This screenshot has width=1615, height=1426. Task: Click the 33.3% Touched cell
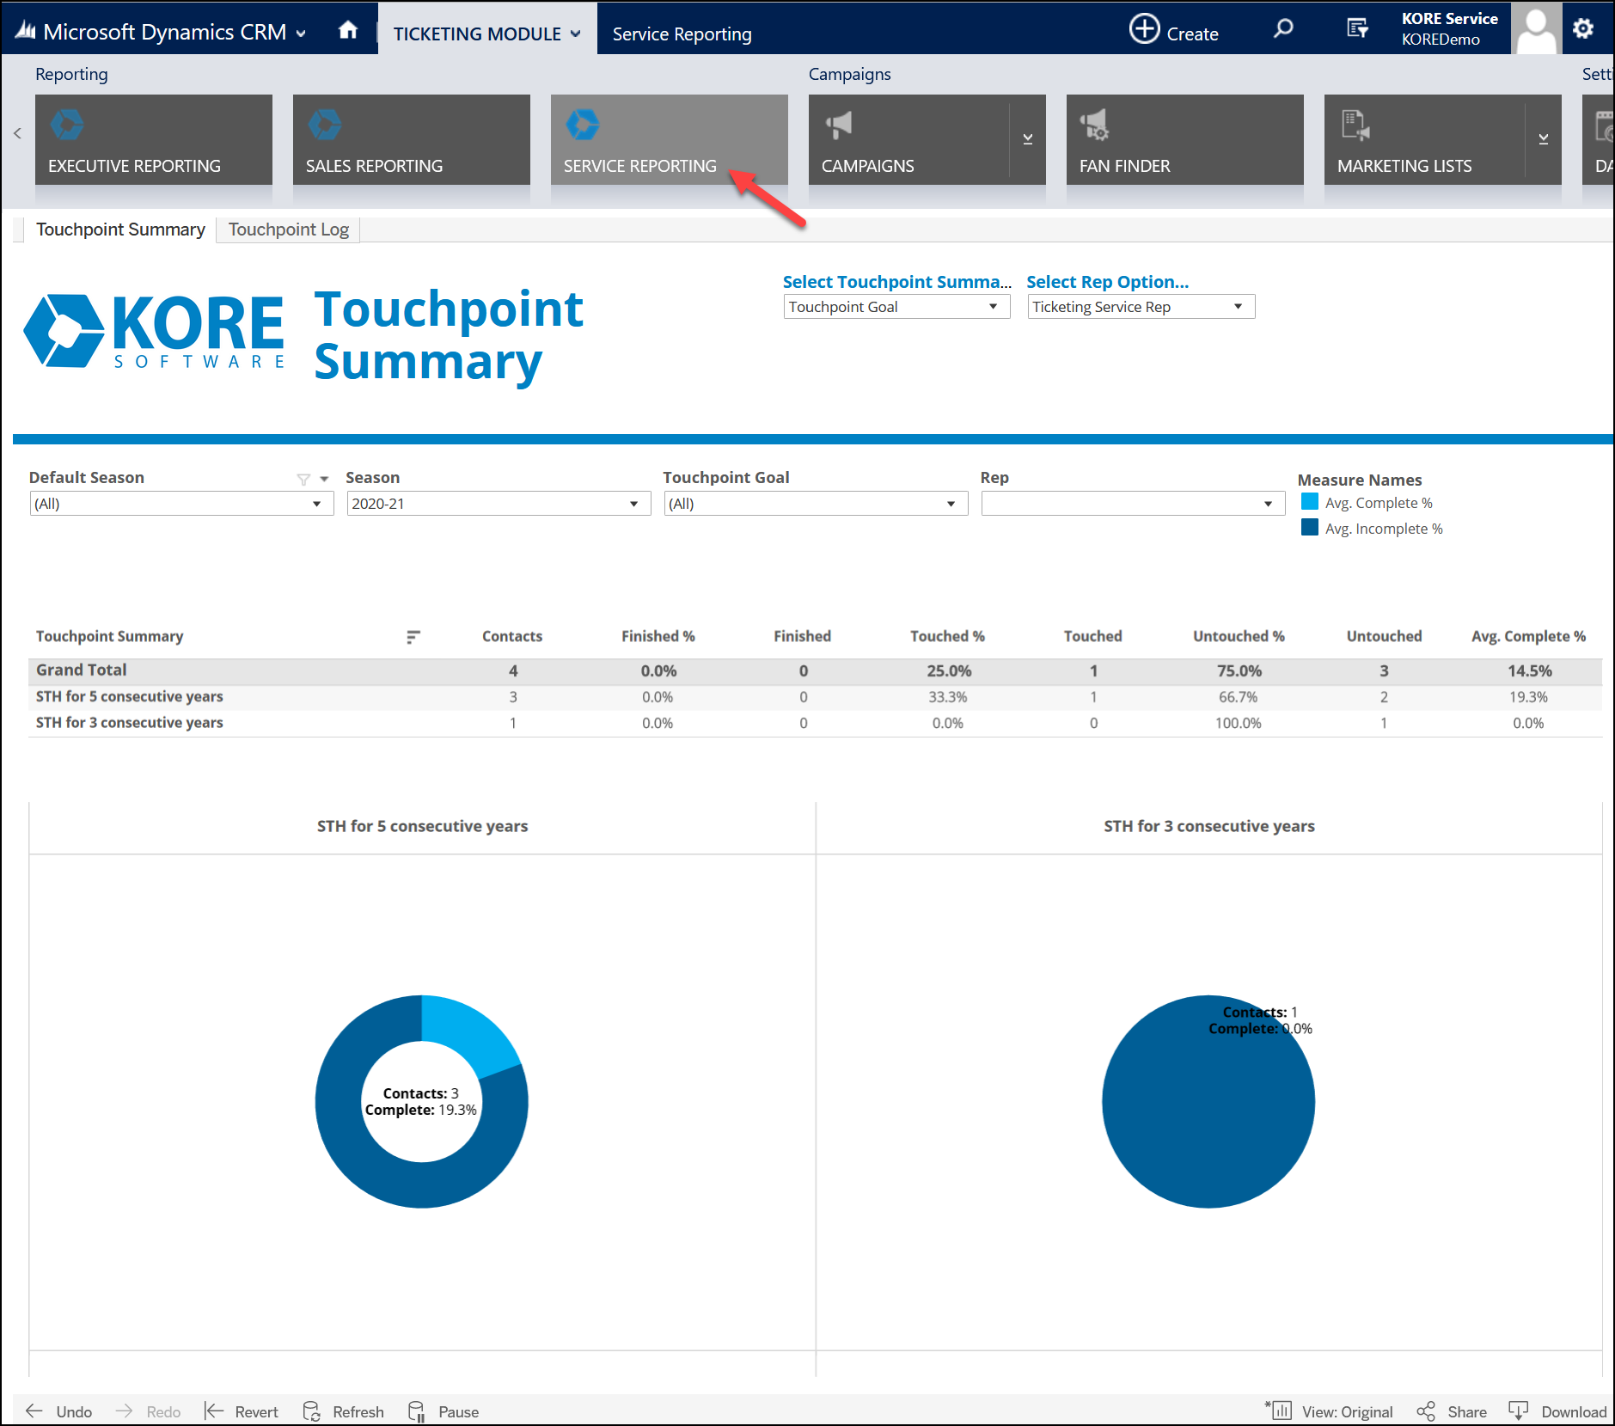coord(948,697)
